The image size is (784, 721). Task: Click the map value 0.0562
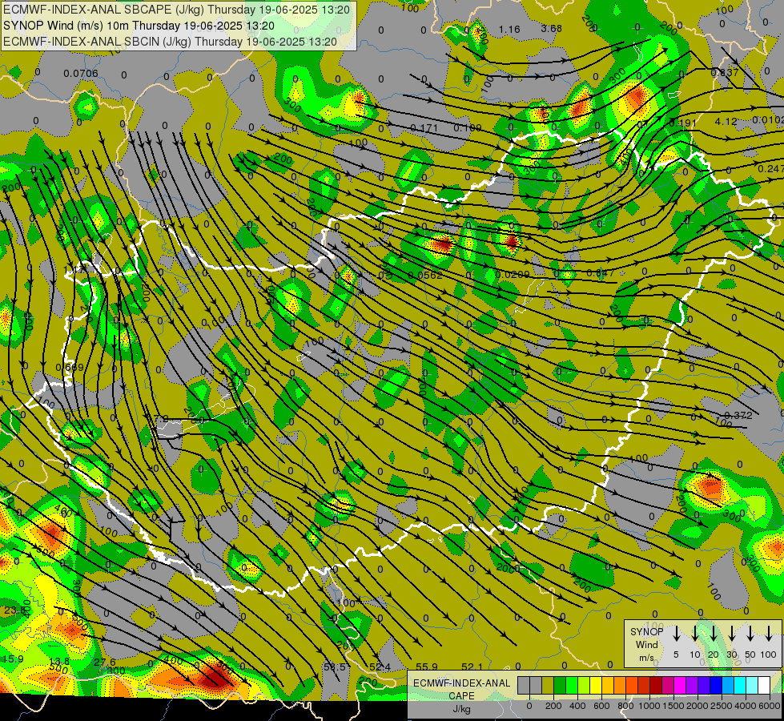[425, 276]
